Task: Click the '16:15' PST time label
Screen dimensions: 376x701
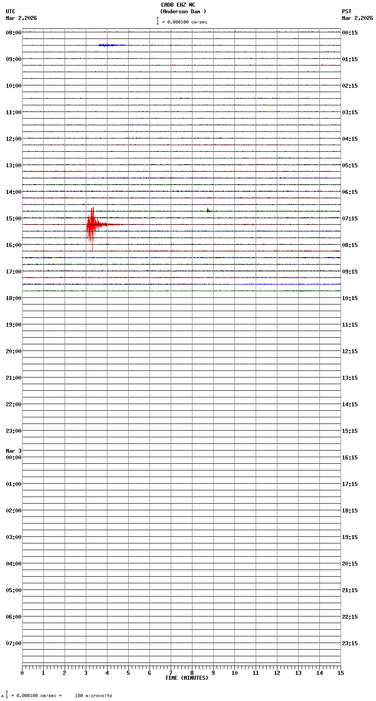Action: [x=350, y=458]
